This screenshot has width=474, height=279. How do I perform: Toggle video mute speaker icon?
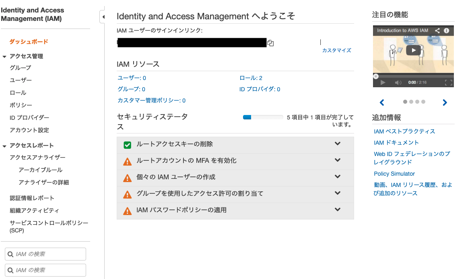[x=398, y=82]
